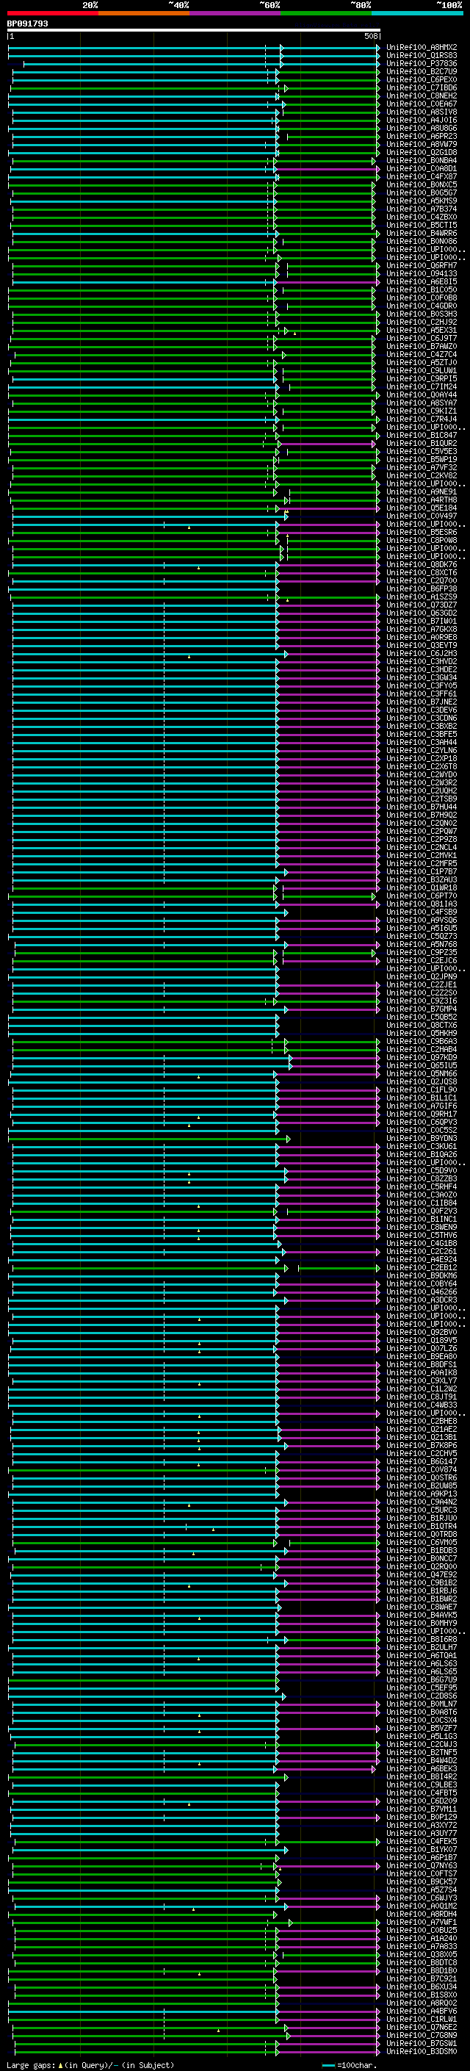Open hit UniRef100_B0NBA4
This screenshot has width=470, height=2071.
(x=422, y=161)
